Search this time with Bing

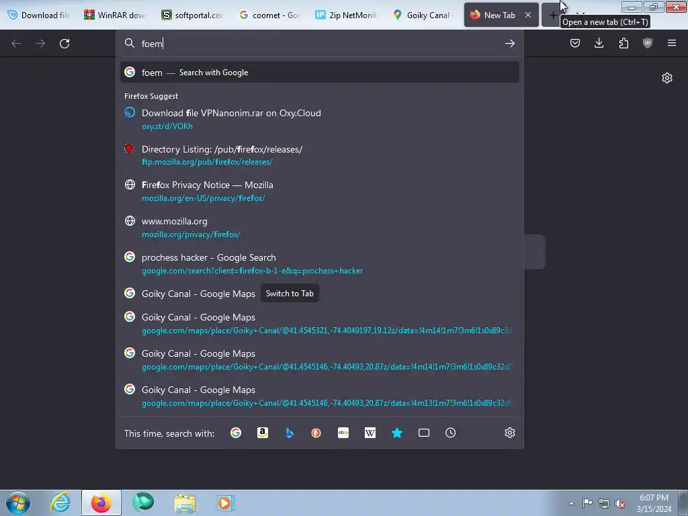289,433
